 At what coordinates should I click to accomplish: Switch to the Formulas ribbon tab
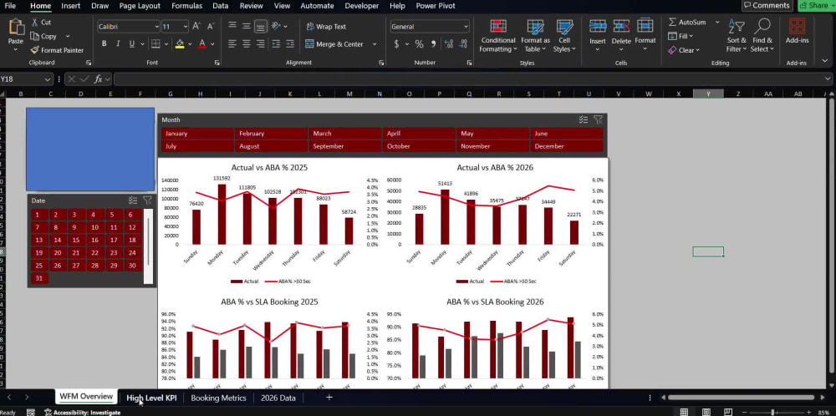[186, 6]
